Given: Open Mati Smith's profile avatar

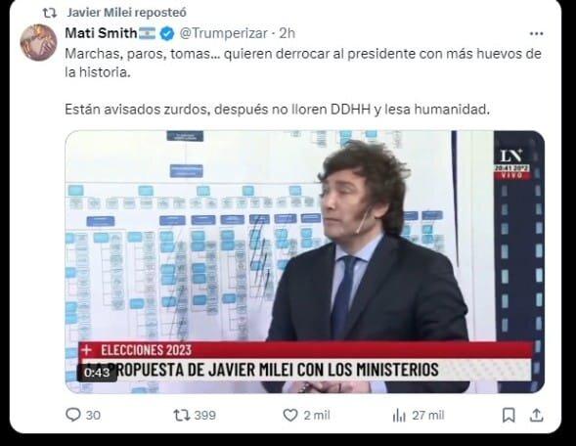Looking at the screenshot, I should [38, 42].
